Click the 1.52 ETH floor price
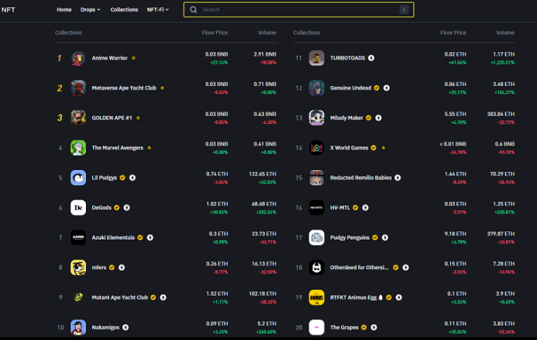Viewport: 537px width, 340px height. (217, 294)
